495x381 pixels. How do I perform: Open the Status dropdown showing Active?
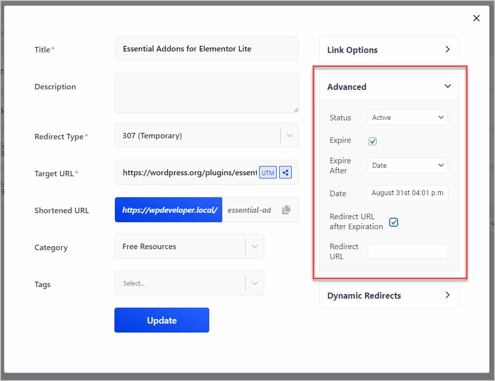[408, 117]
